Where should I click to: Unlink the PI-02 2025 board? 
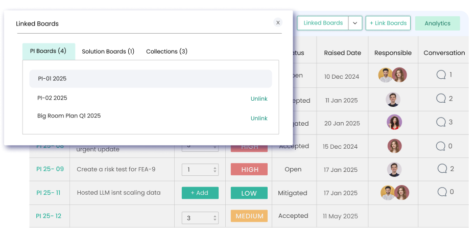point(259,99)
